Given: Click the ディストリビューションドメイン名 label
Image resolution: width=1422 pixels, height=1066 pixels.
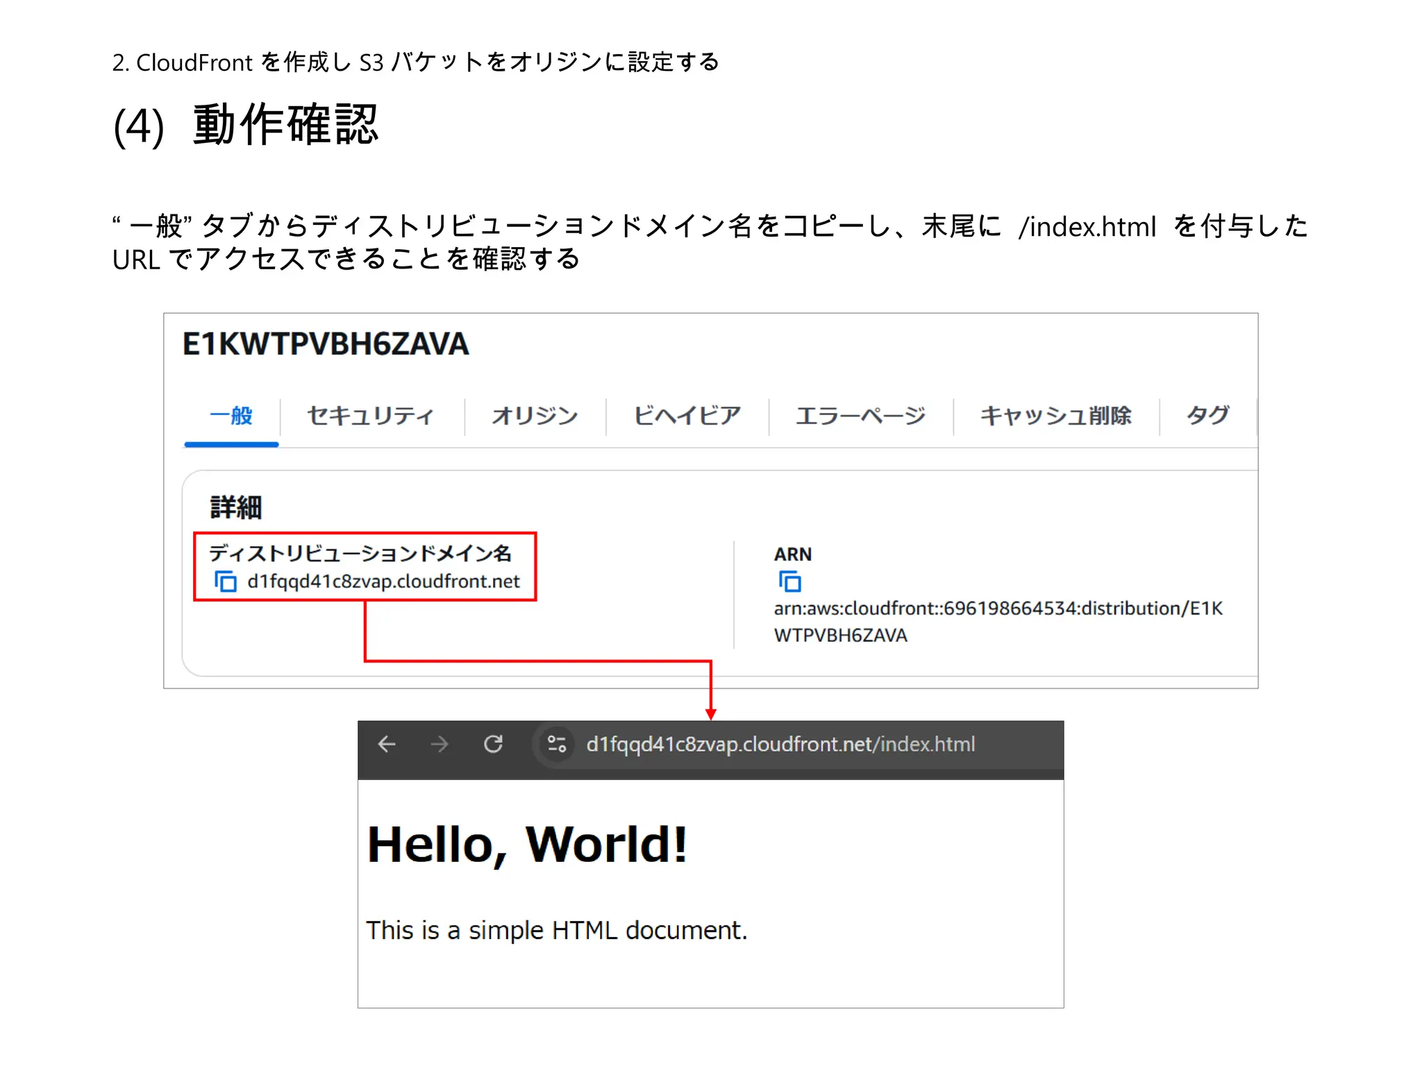Looking at the screenshot, I should click(360, 553).
